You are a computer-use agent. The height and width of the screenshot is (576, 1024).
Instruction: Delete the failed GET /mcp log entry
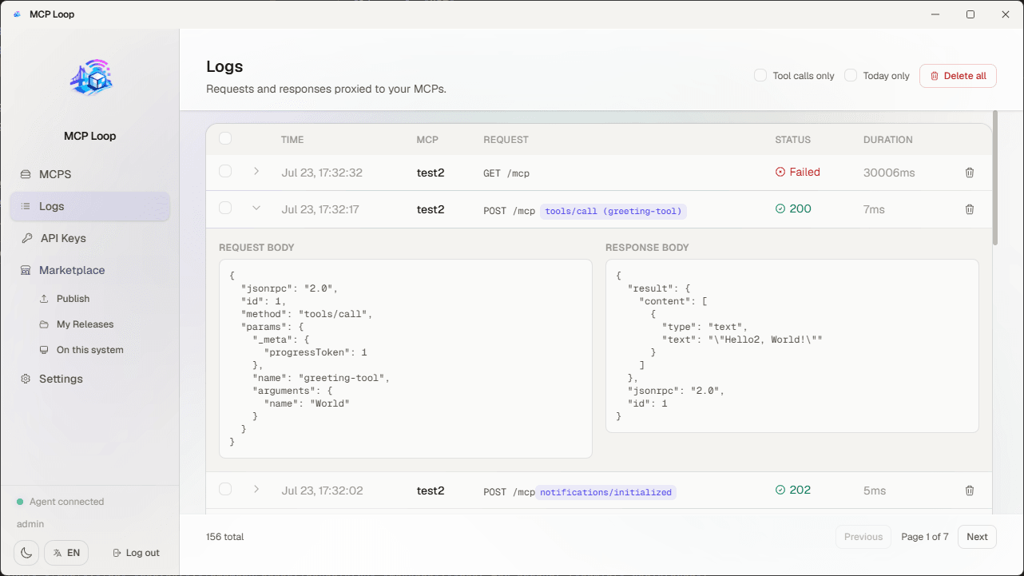(970, 173)
